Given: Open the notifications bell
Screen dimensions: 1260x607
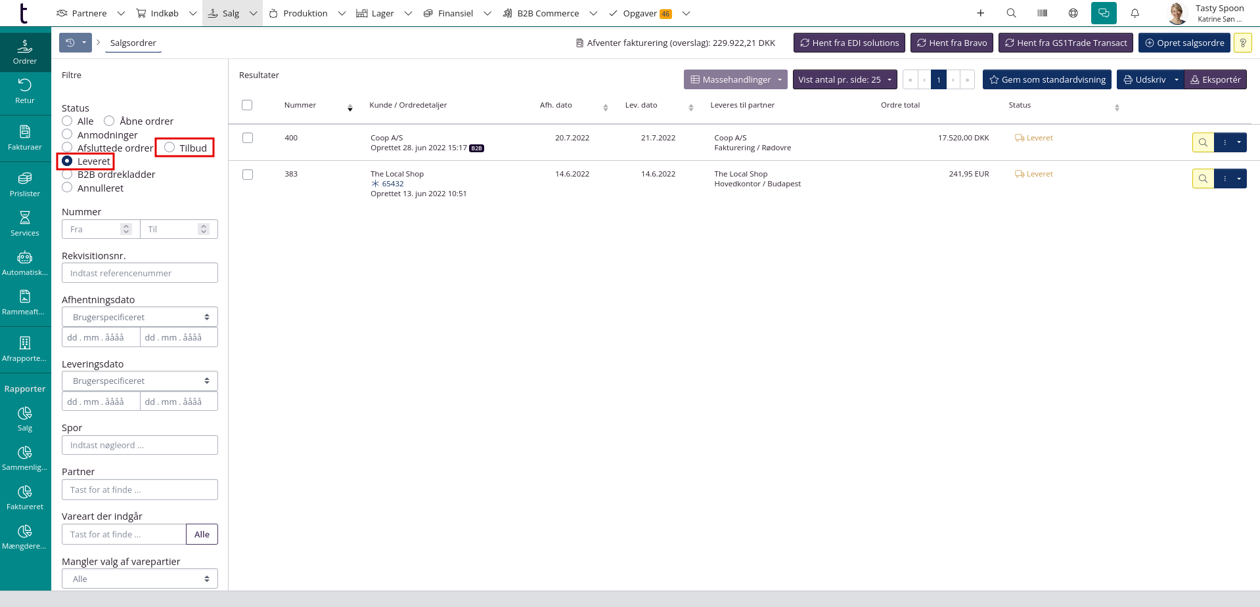Looking at the screenshot, I should [x=1135, y=13].
